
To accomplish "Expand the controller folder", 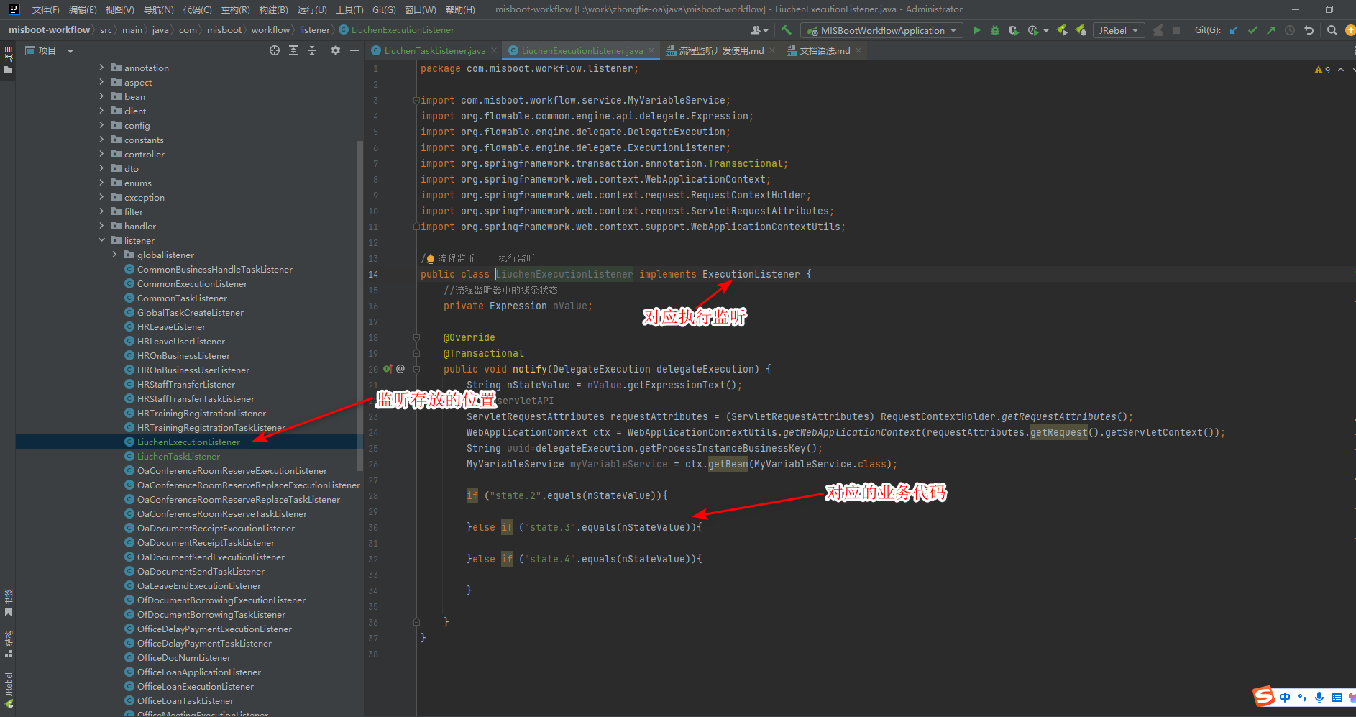I will point(101,154).
